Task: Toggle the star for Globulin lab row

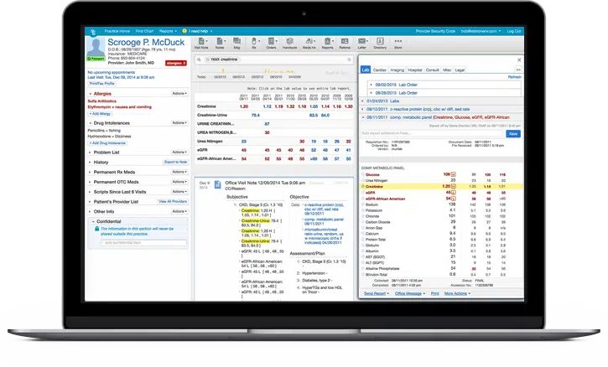Action: click(363, 246)
